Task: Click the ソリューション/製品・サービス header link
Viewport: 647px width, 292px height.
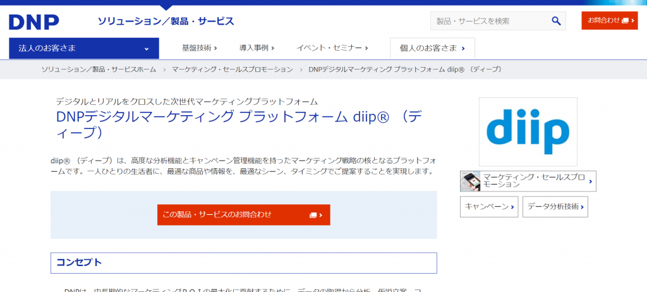Action: (166, 21)
